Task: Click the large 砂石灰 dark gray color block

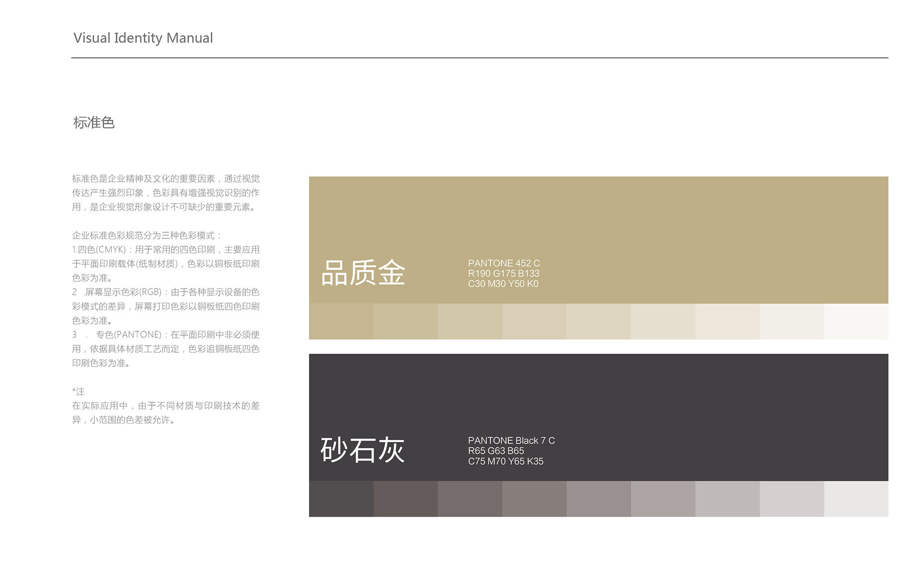Action: point(598,417)
